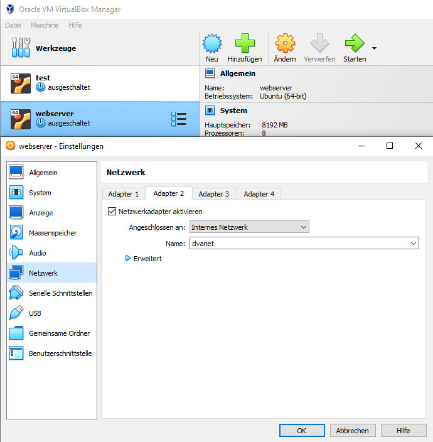The height and width of the screenshot is (442, 433).
Task: Click the Abbrechen button
Action: coord(353,431)
